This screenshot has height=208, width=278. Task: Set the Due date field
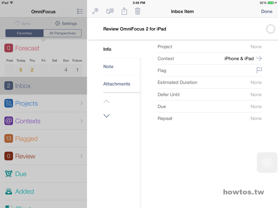pyautogui.click(x=210, y=106)
